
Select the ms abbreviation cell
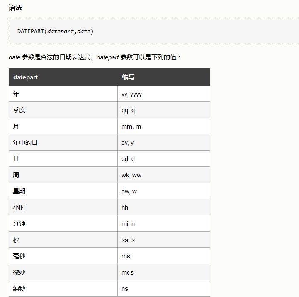tap(164, 256)
